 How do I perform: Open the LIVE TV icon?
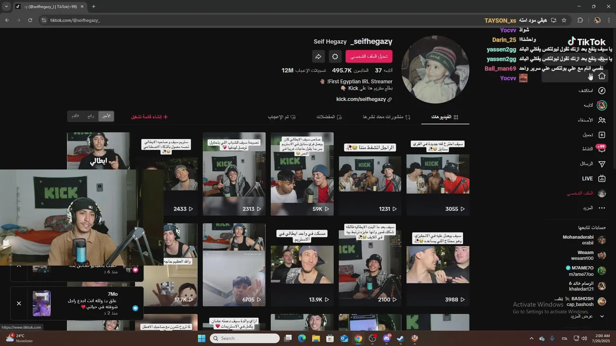pyautogui.click(x=602, y=178)
